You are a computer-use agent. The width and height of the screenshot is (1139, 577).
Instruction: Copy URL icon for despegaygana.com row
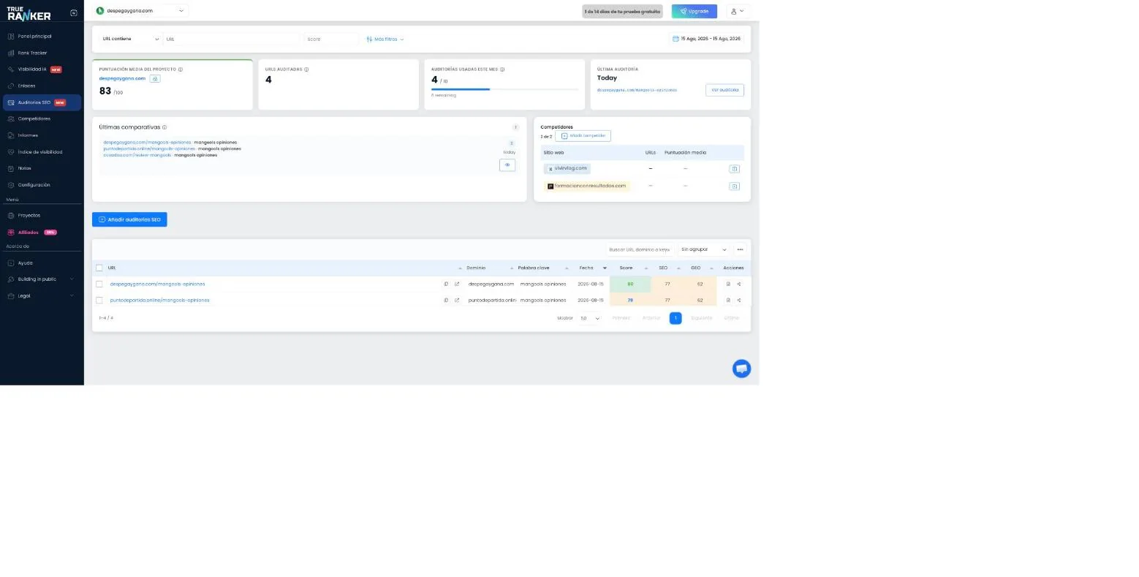(446, 284)
